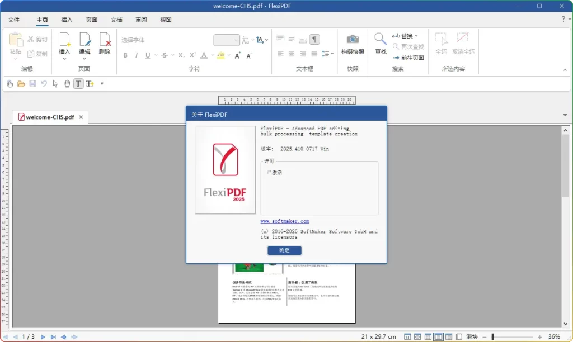Toggle the paragraph marks ¶ button
The image size is (573, 342).
tap(314, 39)
